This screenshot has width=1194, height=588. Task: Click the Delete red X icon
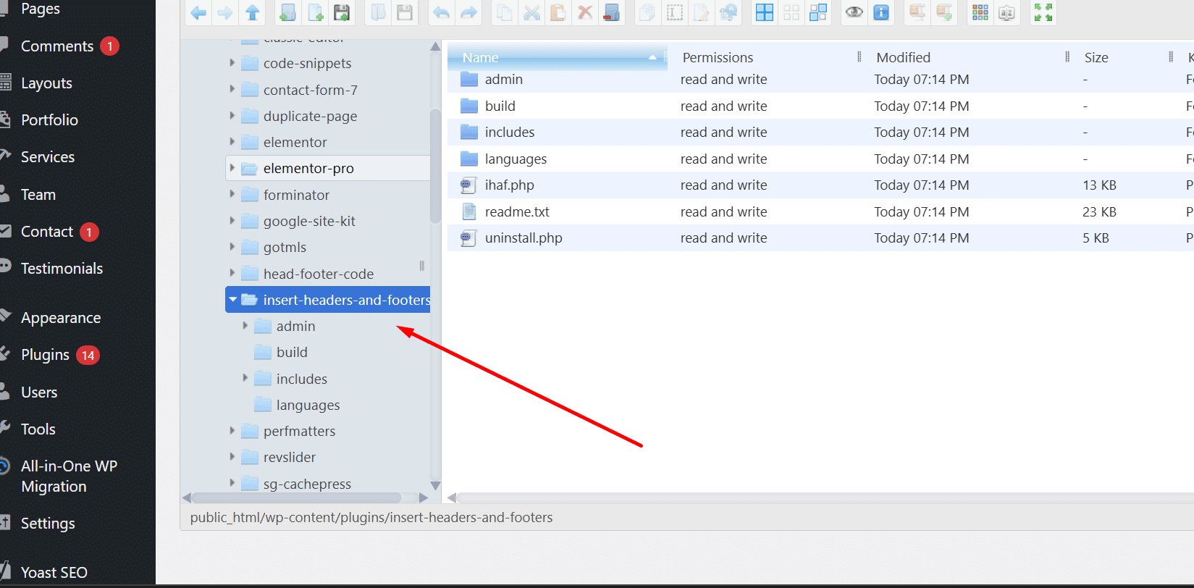click(585, 12)
